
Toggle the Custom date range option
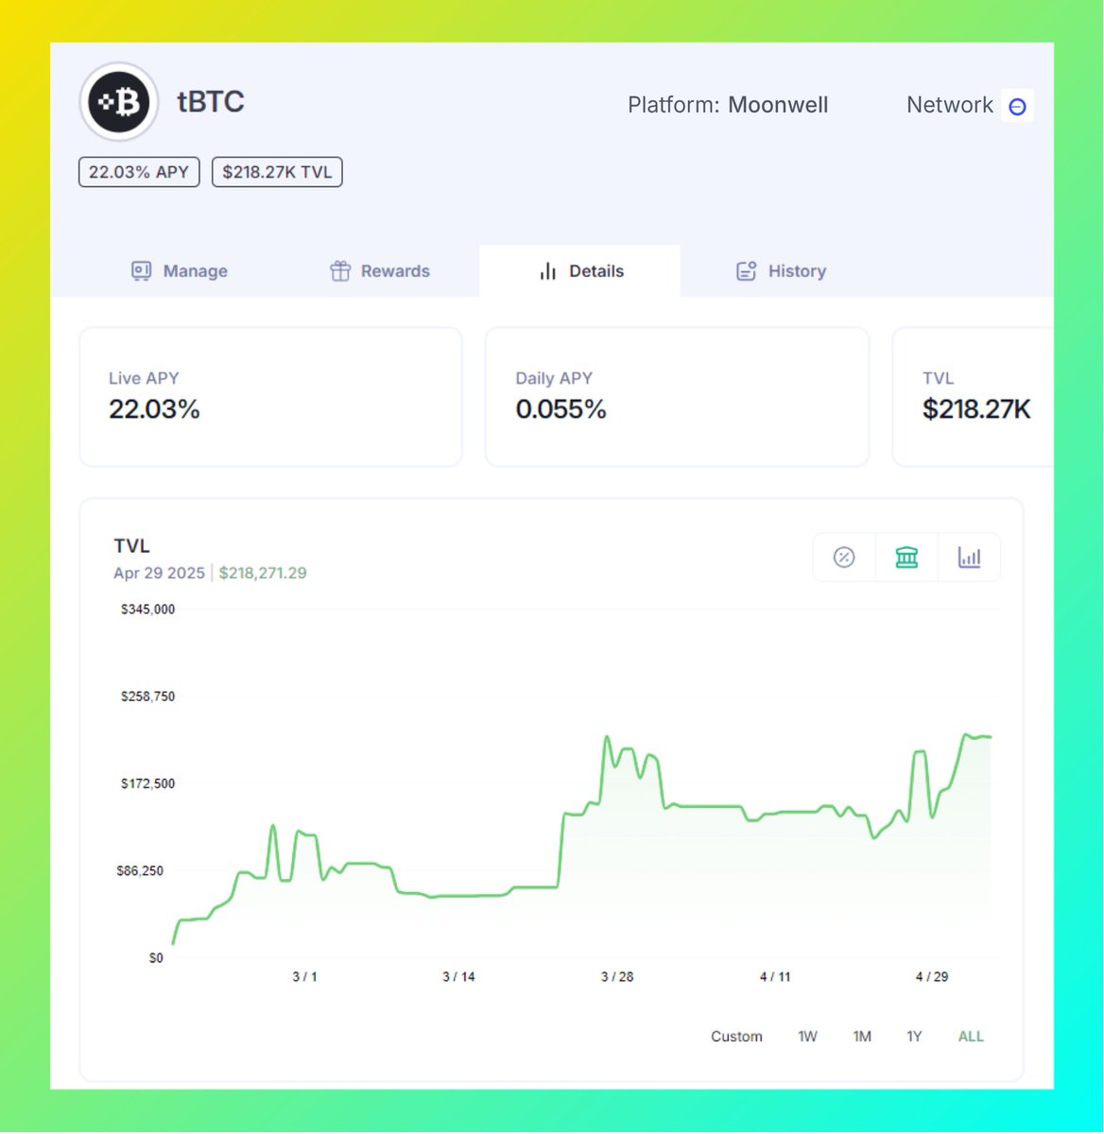736,1036
